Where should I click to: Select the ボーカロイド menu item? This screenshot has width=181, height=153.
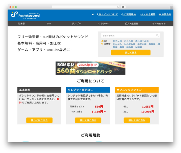(x=159, y=24)
